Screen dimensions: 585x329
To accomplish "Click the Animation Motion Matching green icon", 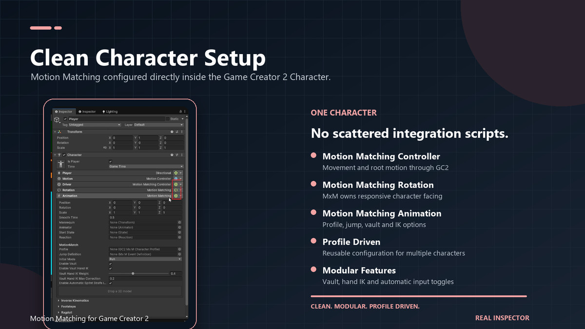I will 175,195.
